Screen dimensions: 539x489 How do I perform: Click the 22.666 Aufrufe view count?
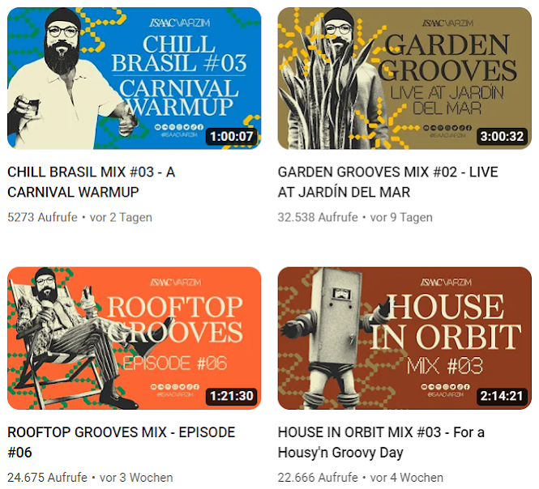pyautogui.click(x=318, y=478)
